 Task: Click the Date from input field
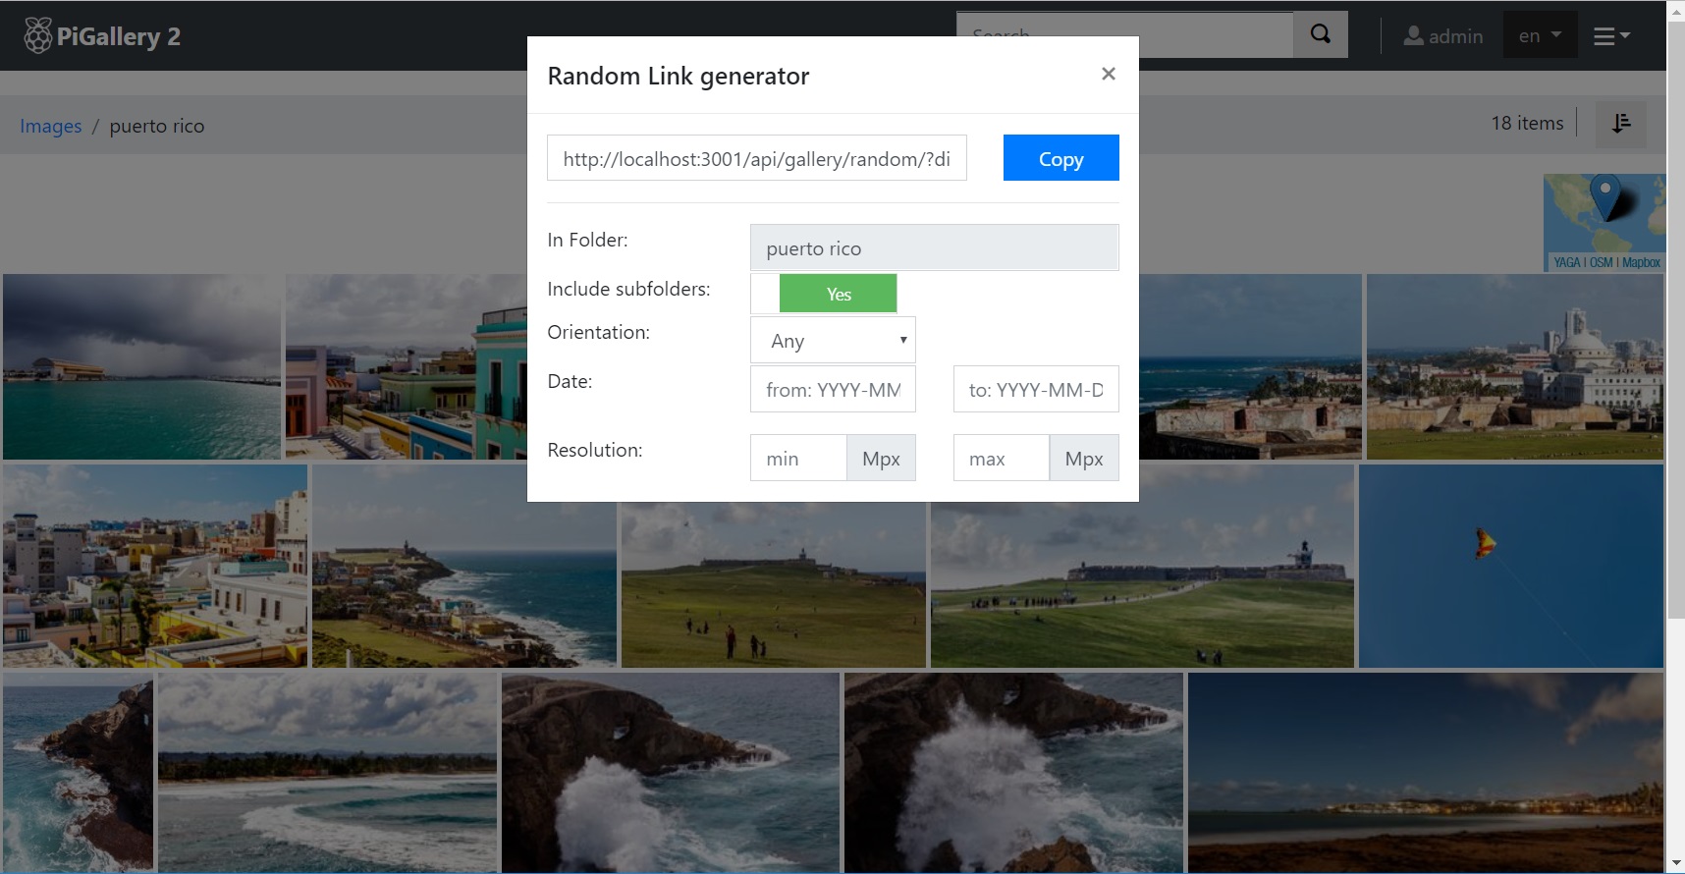coord(833,390)
